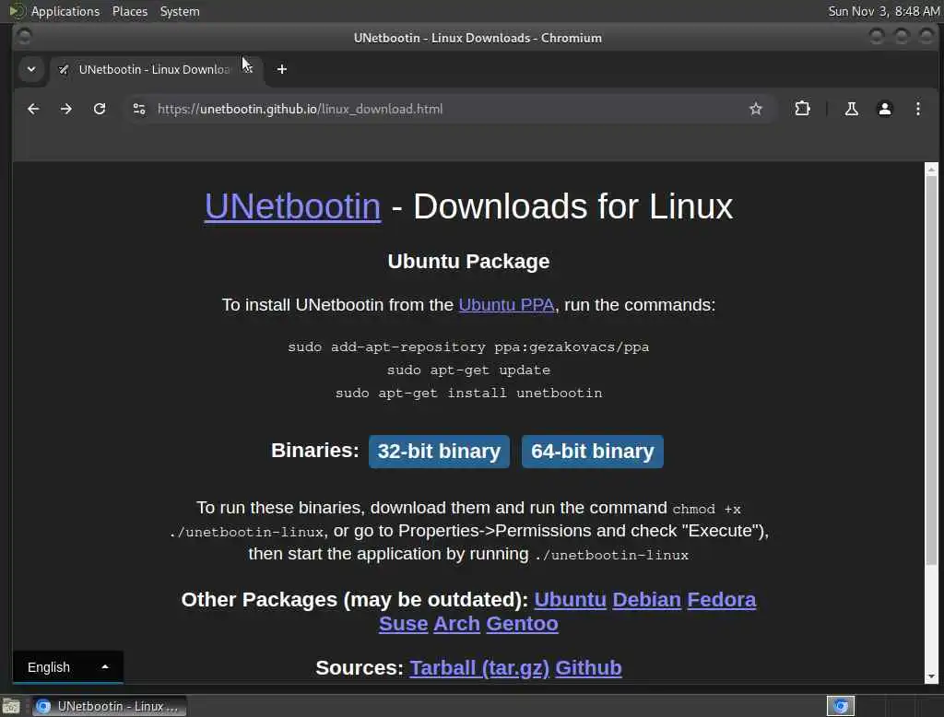Reload the current page
Image resolution: width=944 pixels, height=717 pixels.
pos(100,109)
